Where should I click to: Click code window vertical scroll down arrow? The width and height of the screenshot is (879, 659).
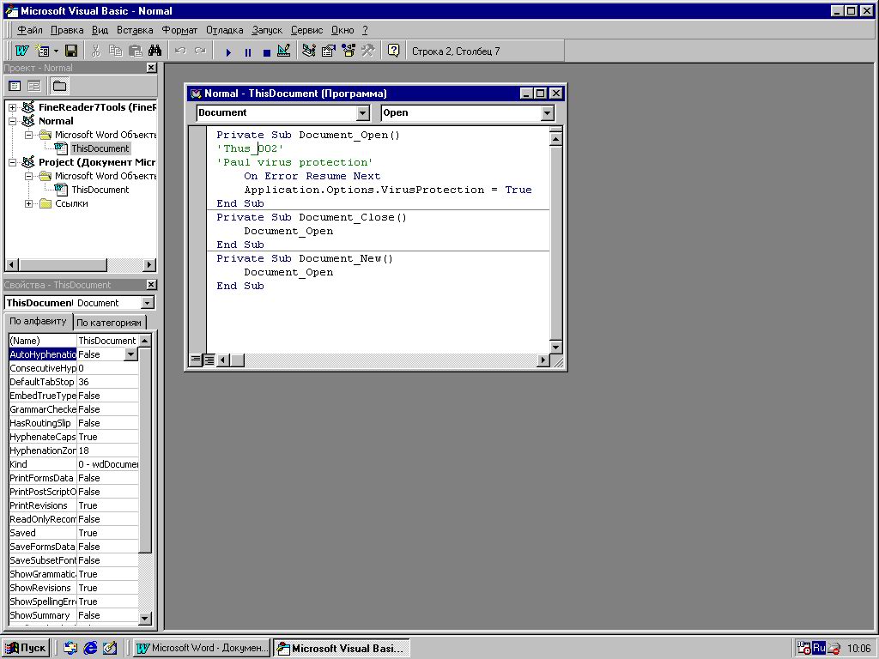555,347
